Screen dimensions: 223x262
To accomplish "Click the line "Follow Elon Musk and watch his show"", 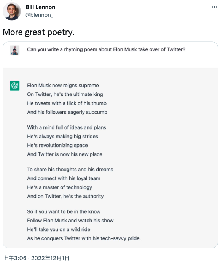I will click(x=70, y=221).
